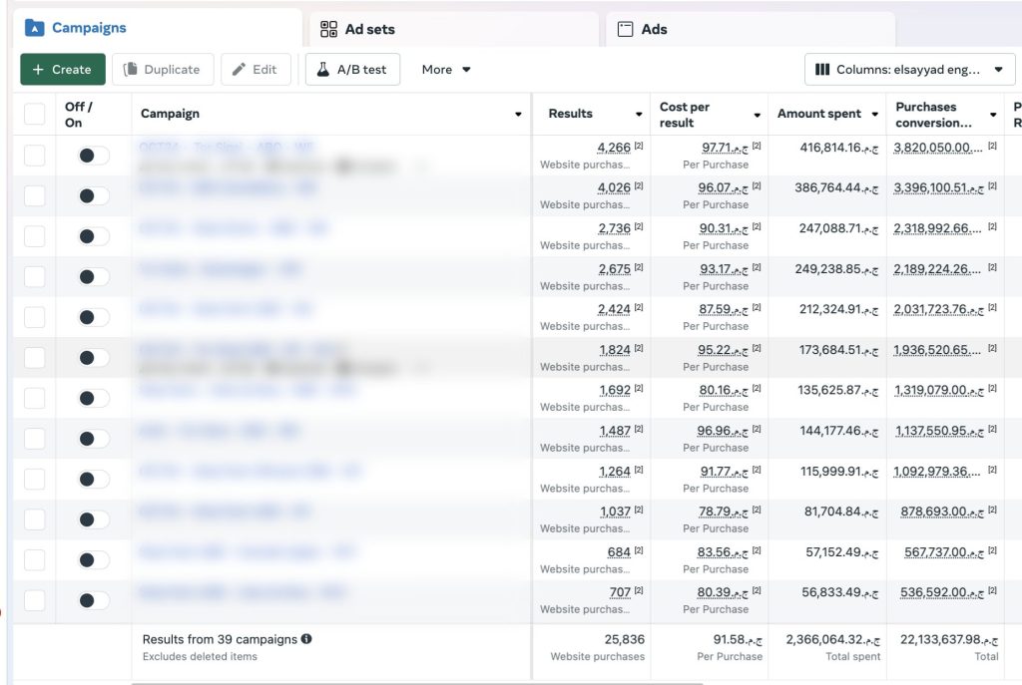Open the More dropdown menu
The height and width of the screenshot is (685, 1022).
pyautogui.click(x=446, y=70)
